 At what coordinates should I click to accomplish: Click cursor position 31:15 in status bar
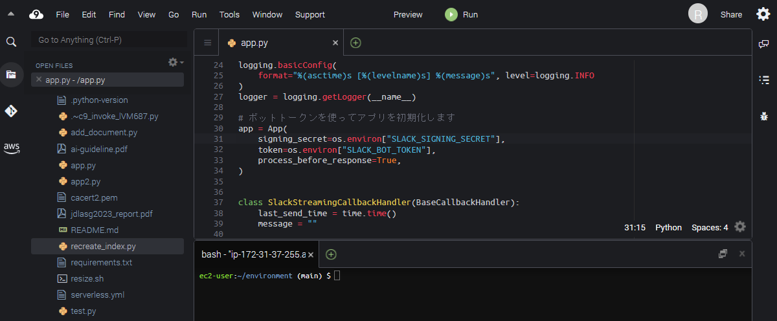(x=635, y=227)
